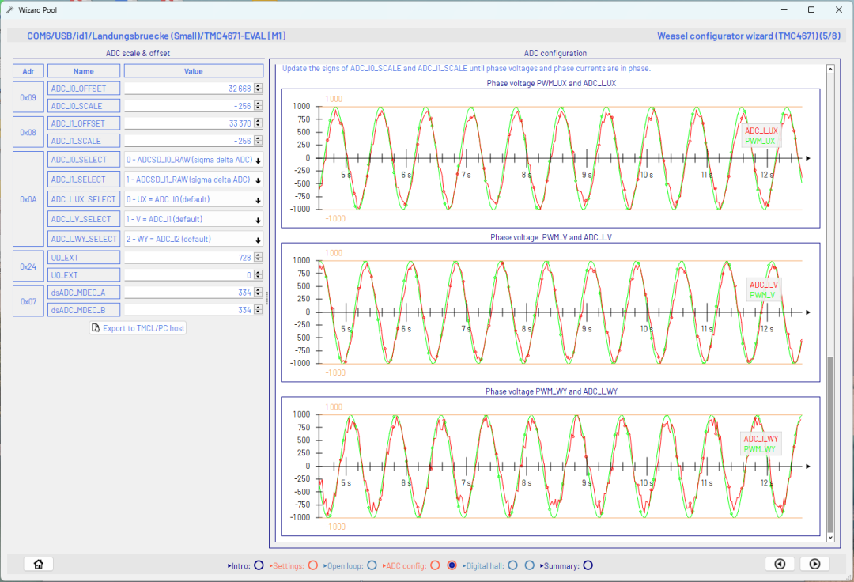Click the UD_EXT spinner arrows
Screen dimensions: 854x582
(258, 258)
